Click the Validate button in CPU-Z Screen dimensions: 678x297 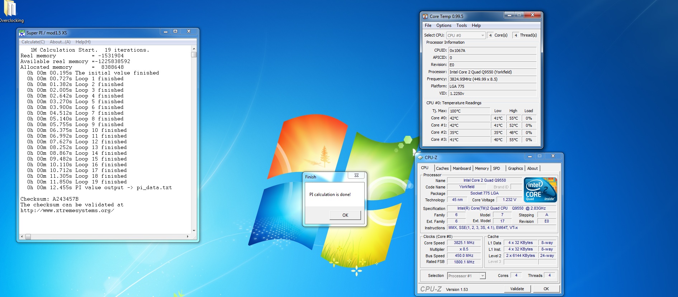point(517,289)
